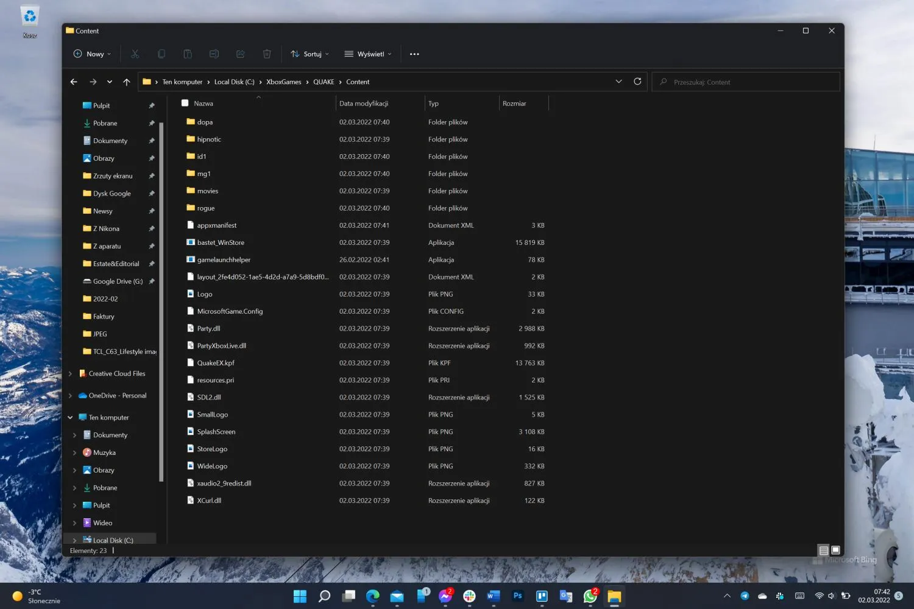Click the Back navigation arrow
The image size is (914, 609).
pyautogui.click(x=74, y=82)
